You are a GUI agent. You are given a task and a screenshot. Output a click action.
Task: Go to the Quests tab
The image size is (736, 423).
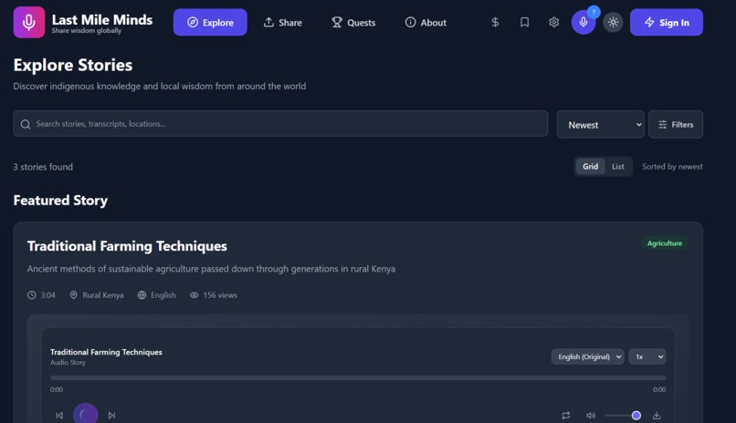(x=353, y=22)
